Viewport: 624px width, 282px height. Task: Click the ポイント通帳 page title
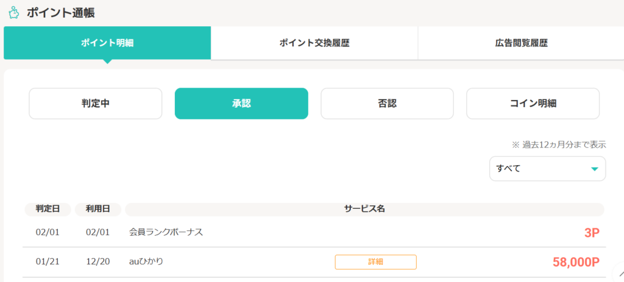tap(60, 12)
